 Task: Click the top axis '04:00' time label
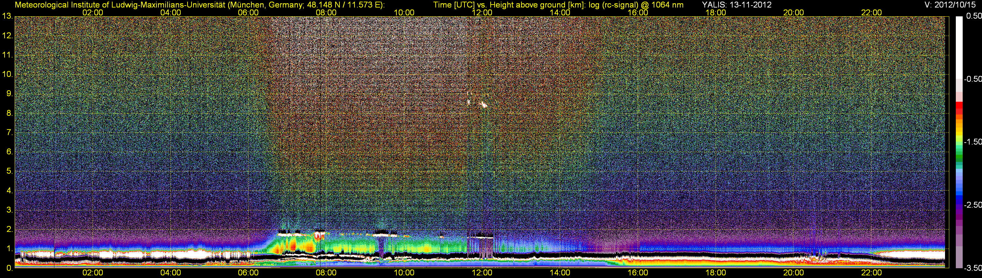tap(171, 12)
